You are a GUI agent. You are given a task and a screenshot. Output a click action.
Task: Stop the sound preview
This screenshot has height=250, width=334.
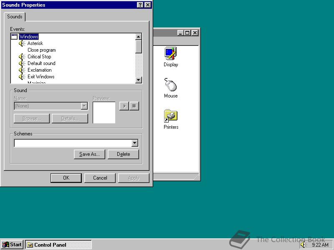click(134, 106)
